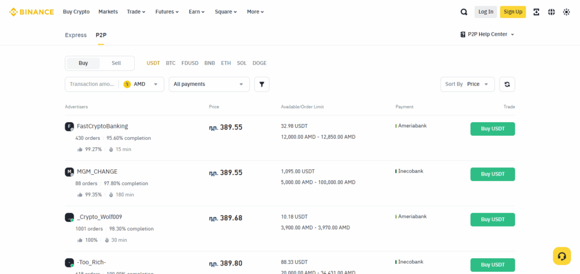
Task: Select the SOL coin tab
Action: pos(242,63)
